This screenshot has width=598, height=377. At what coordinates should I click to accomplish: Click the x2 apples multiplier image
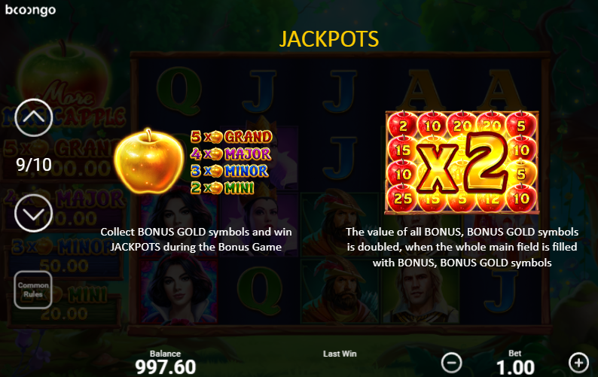tap(462, 162)
